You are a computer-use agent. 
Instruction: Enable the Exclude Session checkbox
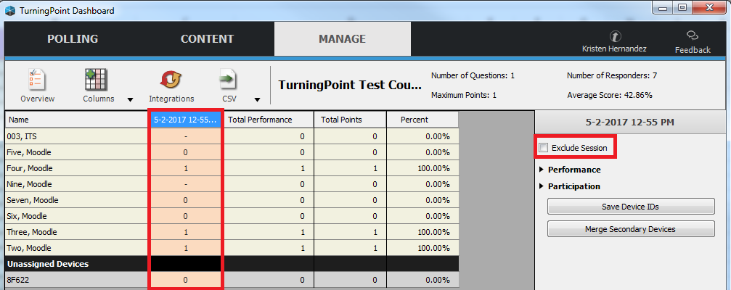pyautogui.click(x=543, y=148)
